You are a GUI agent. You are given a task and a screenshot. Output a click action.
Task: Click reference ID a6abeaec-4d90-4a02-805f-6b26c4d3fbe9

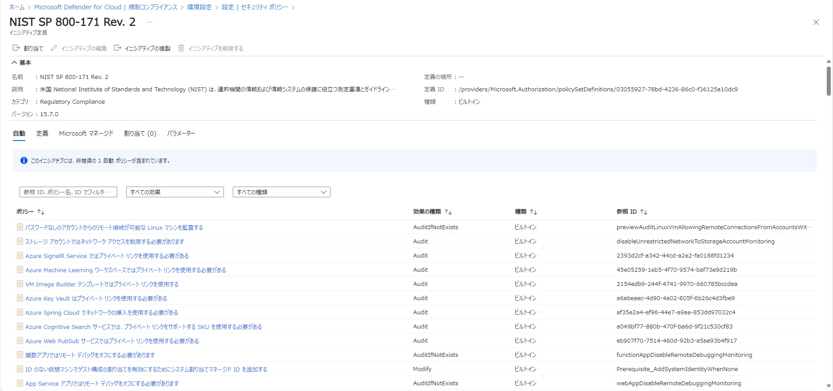pos(676,298)
